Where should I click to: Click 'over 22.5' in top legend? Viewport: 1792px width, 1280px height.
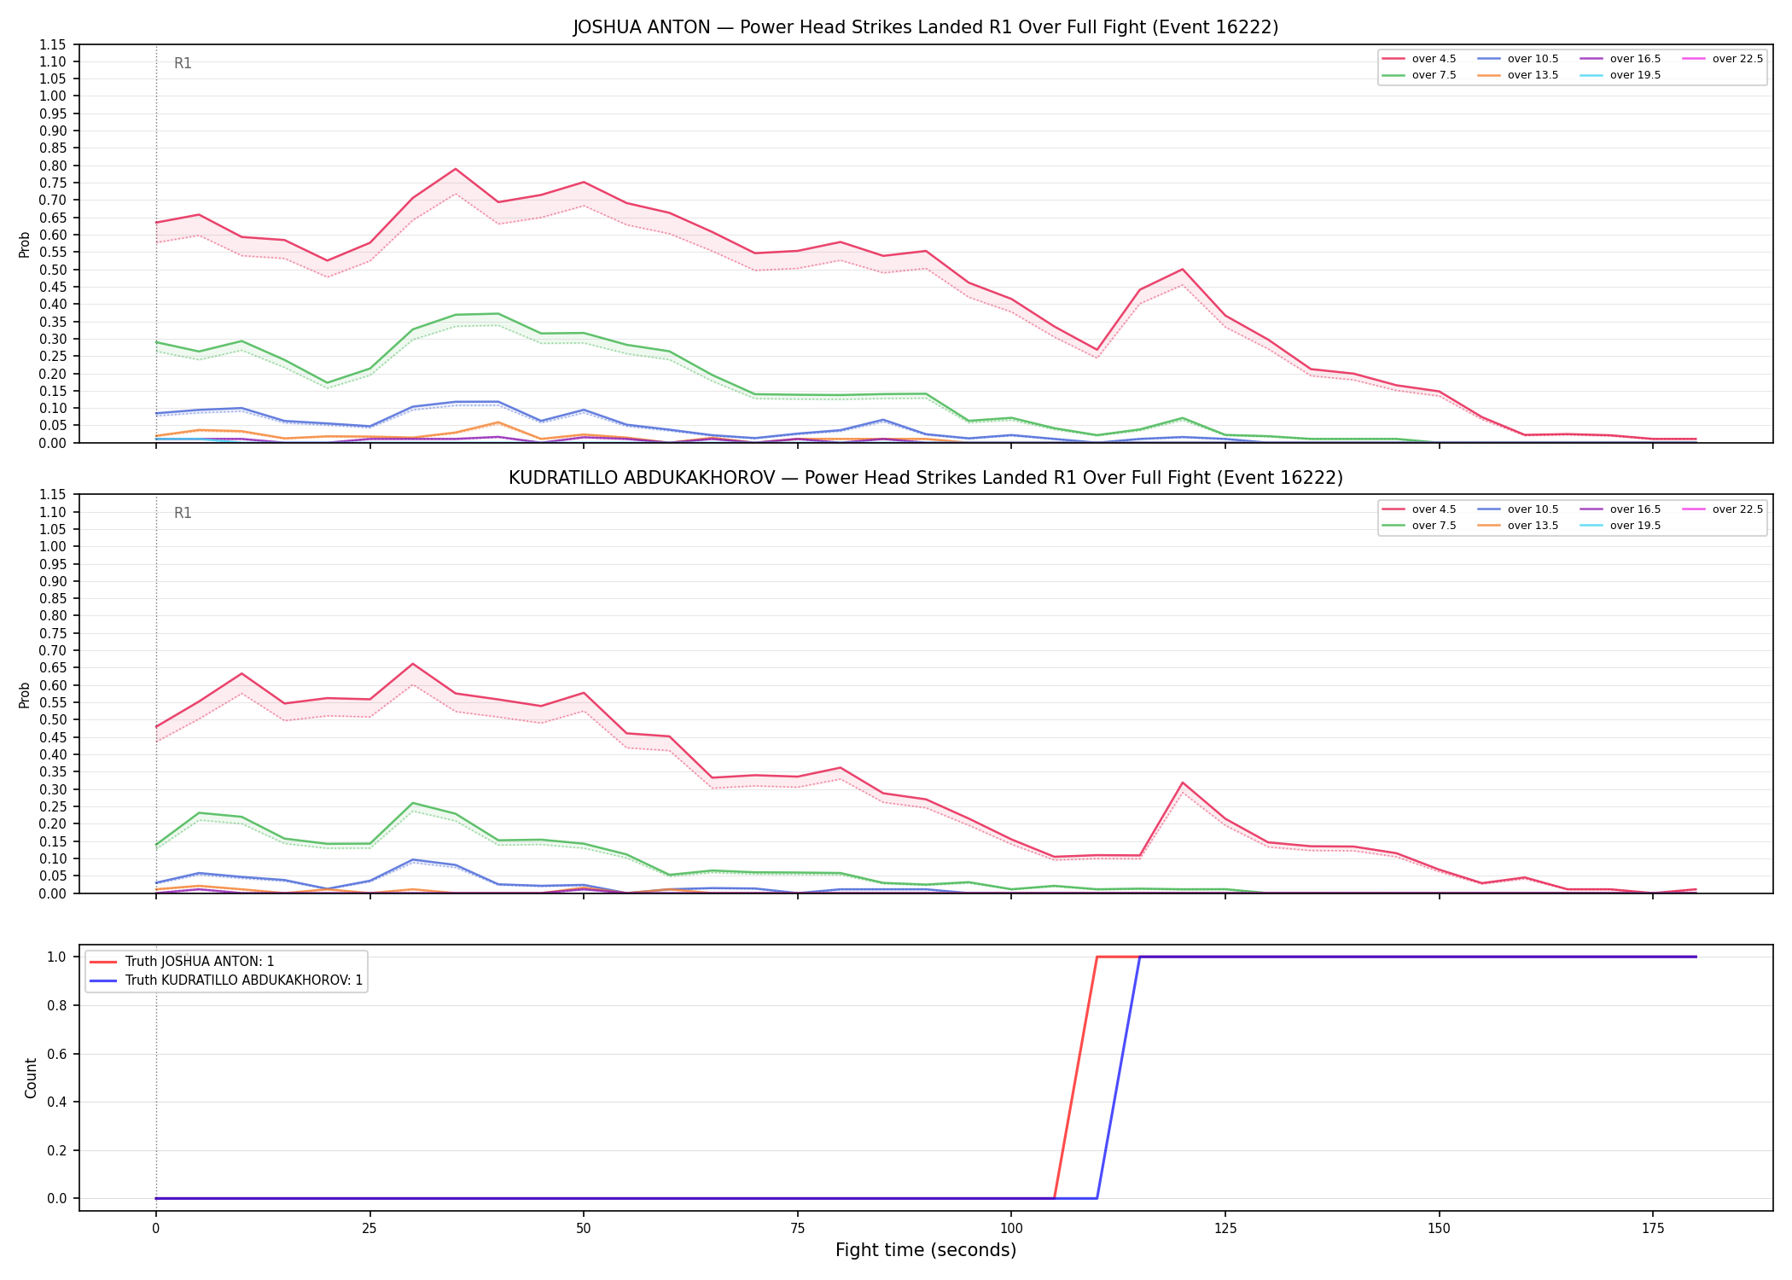point(1723,59)
